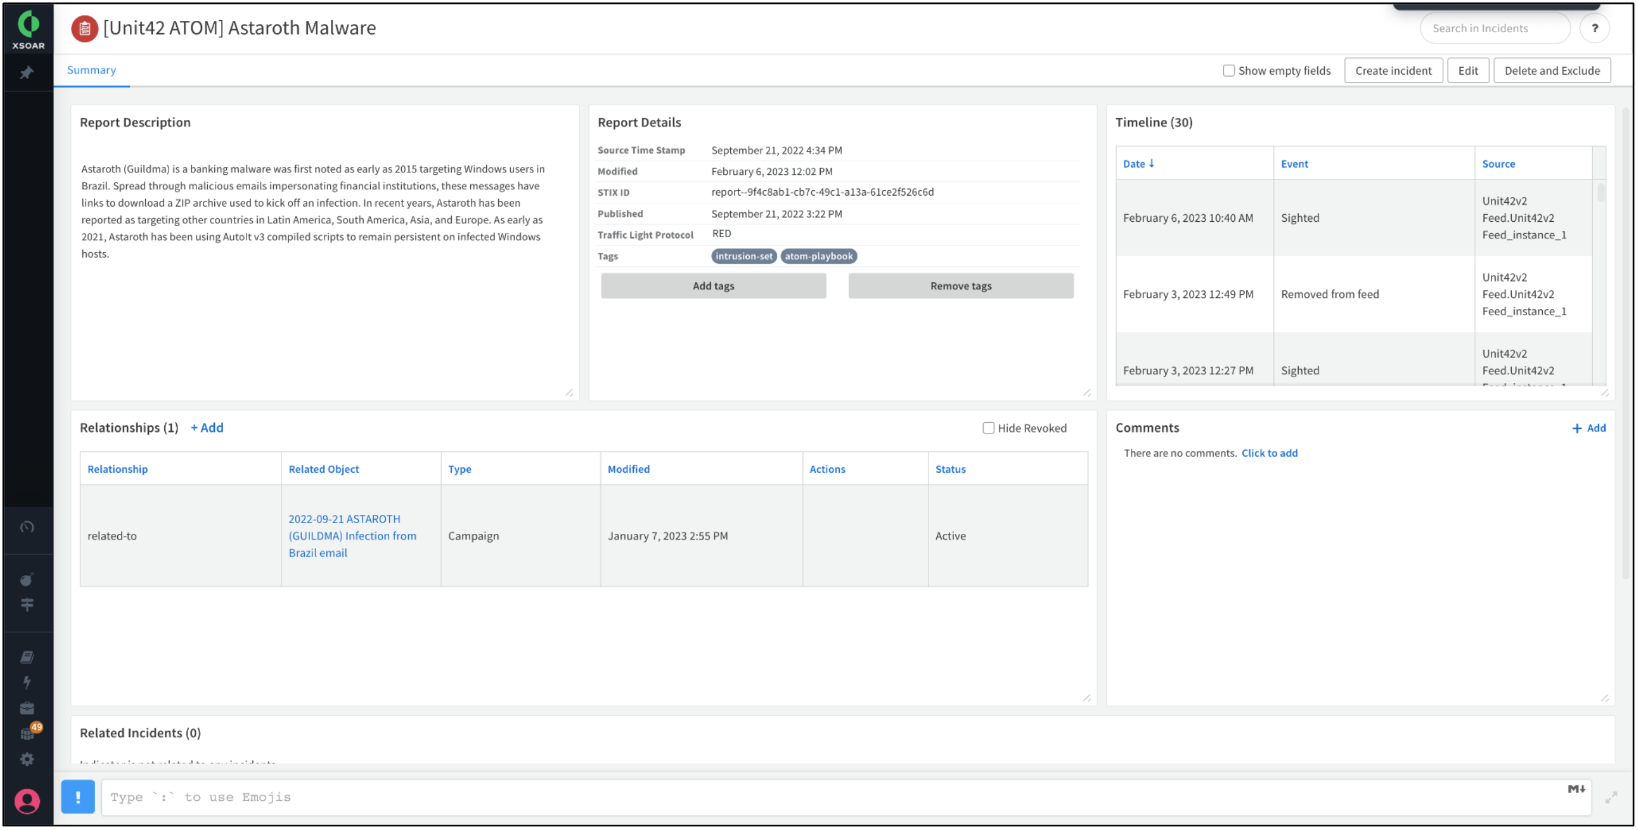
Task: Click the atom-playbook tag
Action: pos(818,256)
